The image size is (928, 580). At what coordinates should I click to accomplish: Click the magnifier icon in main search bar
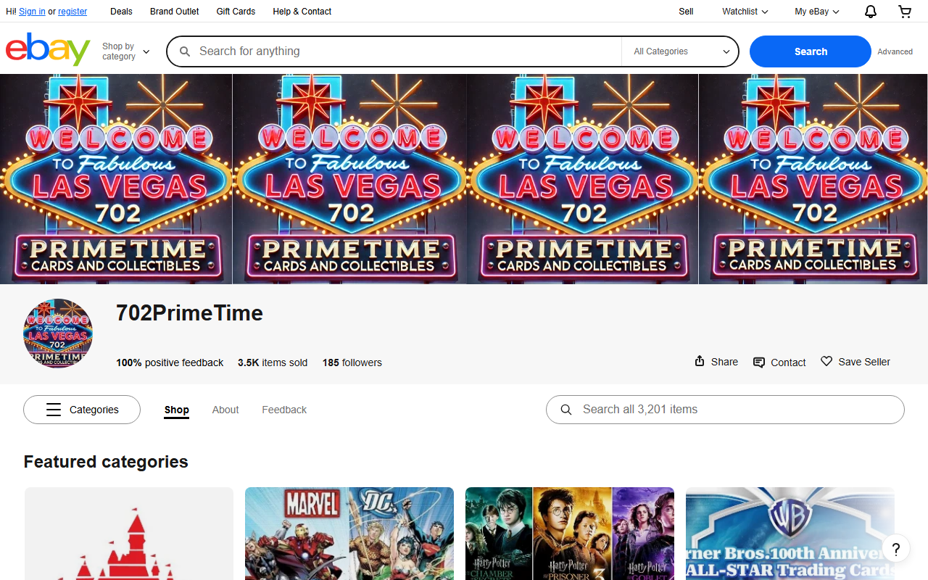pos(185,51)
